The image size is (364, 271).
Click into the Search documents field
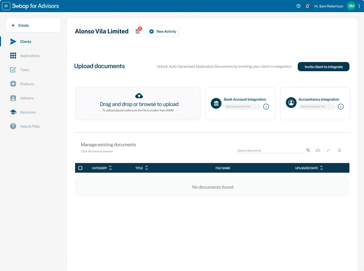pos(270,150)
